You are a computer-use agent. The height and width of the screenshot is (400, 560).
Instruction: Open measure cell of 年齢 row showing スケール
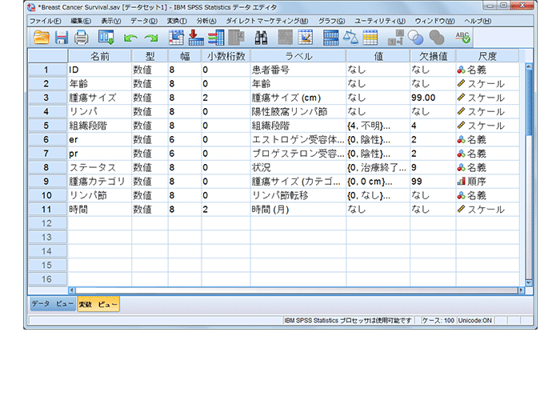pyautogui.click(x=487, y=84)
